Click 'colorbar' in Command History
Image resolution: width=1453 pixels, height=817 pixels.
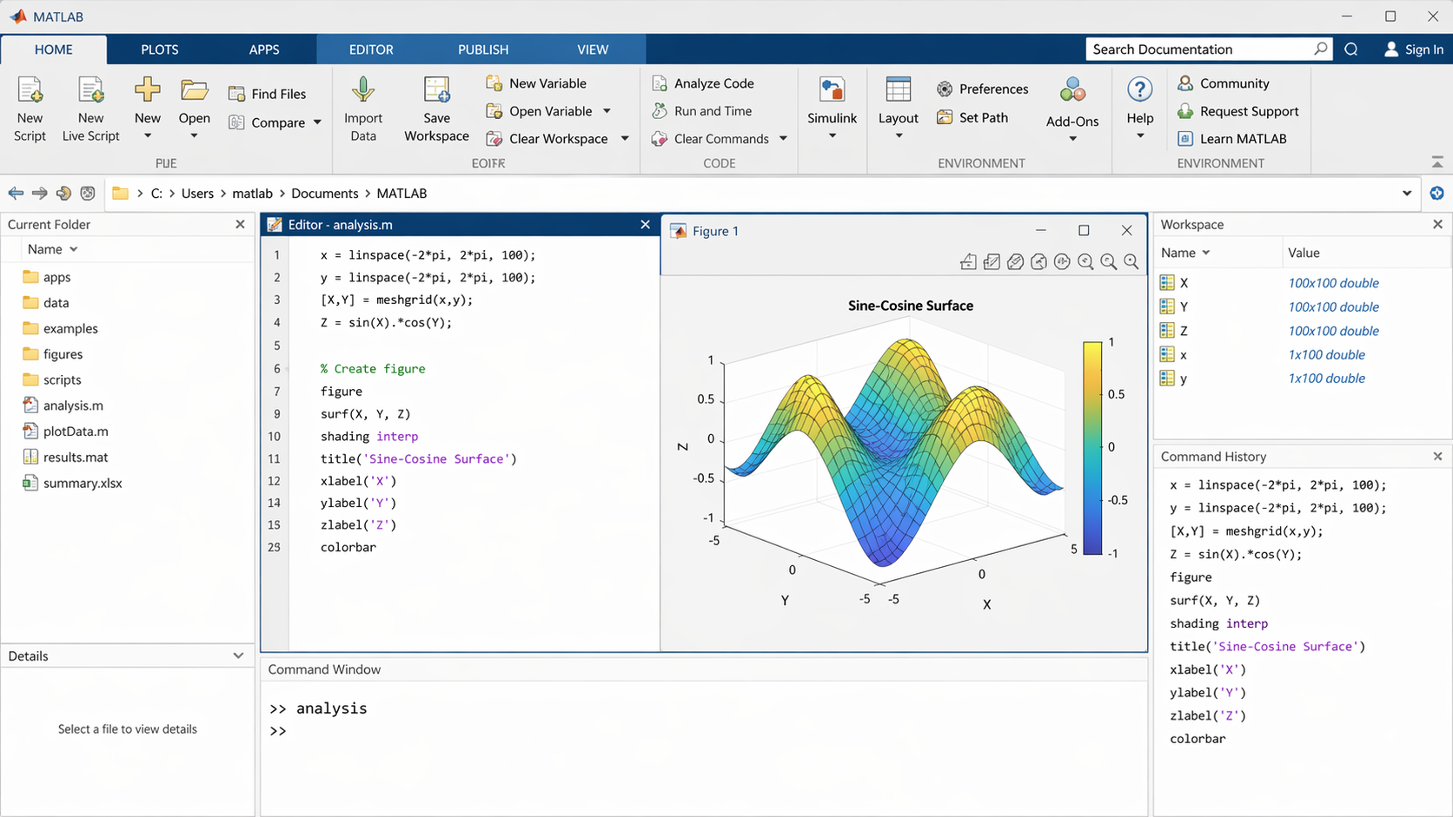click(1198, 739)
